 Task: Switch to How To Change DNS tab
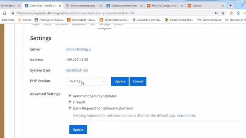pos(165,6)
